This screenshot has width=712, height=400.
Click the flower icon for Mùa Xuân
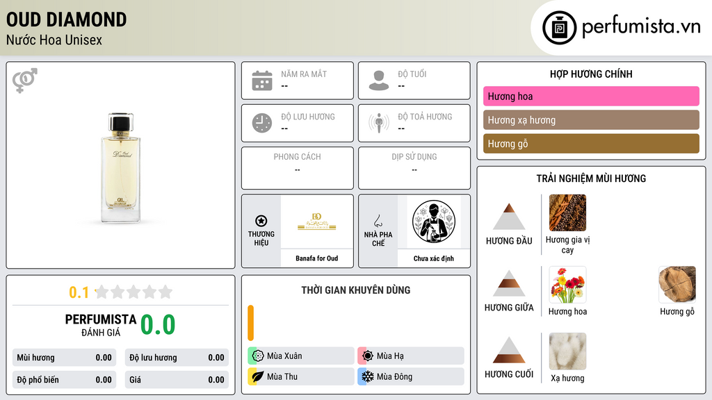258,356
